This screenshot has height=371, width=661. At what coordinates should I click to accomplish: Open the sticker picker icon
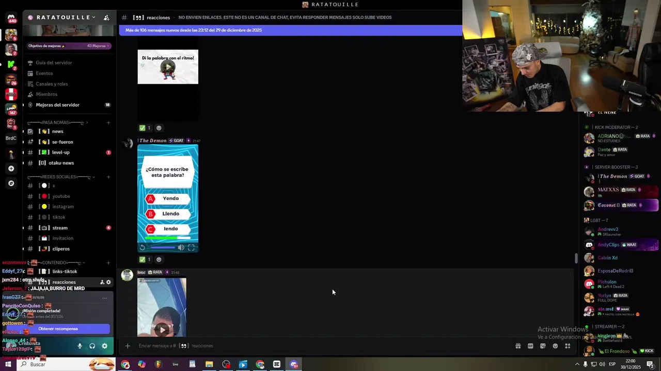(x=543, y=346)
